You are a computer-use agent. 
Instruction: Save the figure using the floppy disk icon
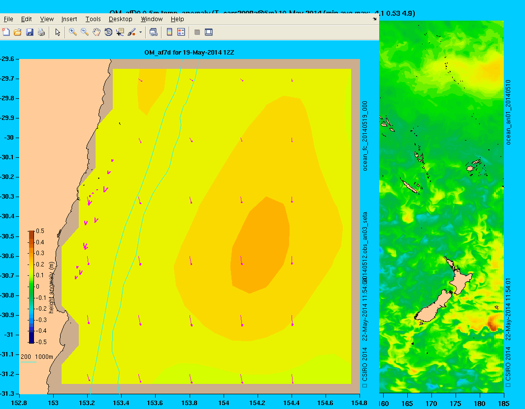[30, 32]
